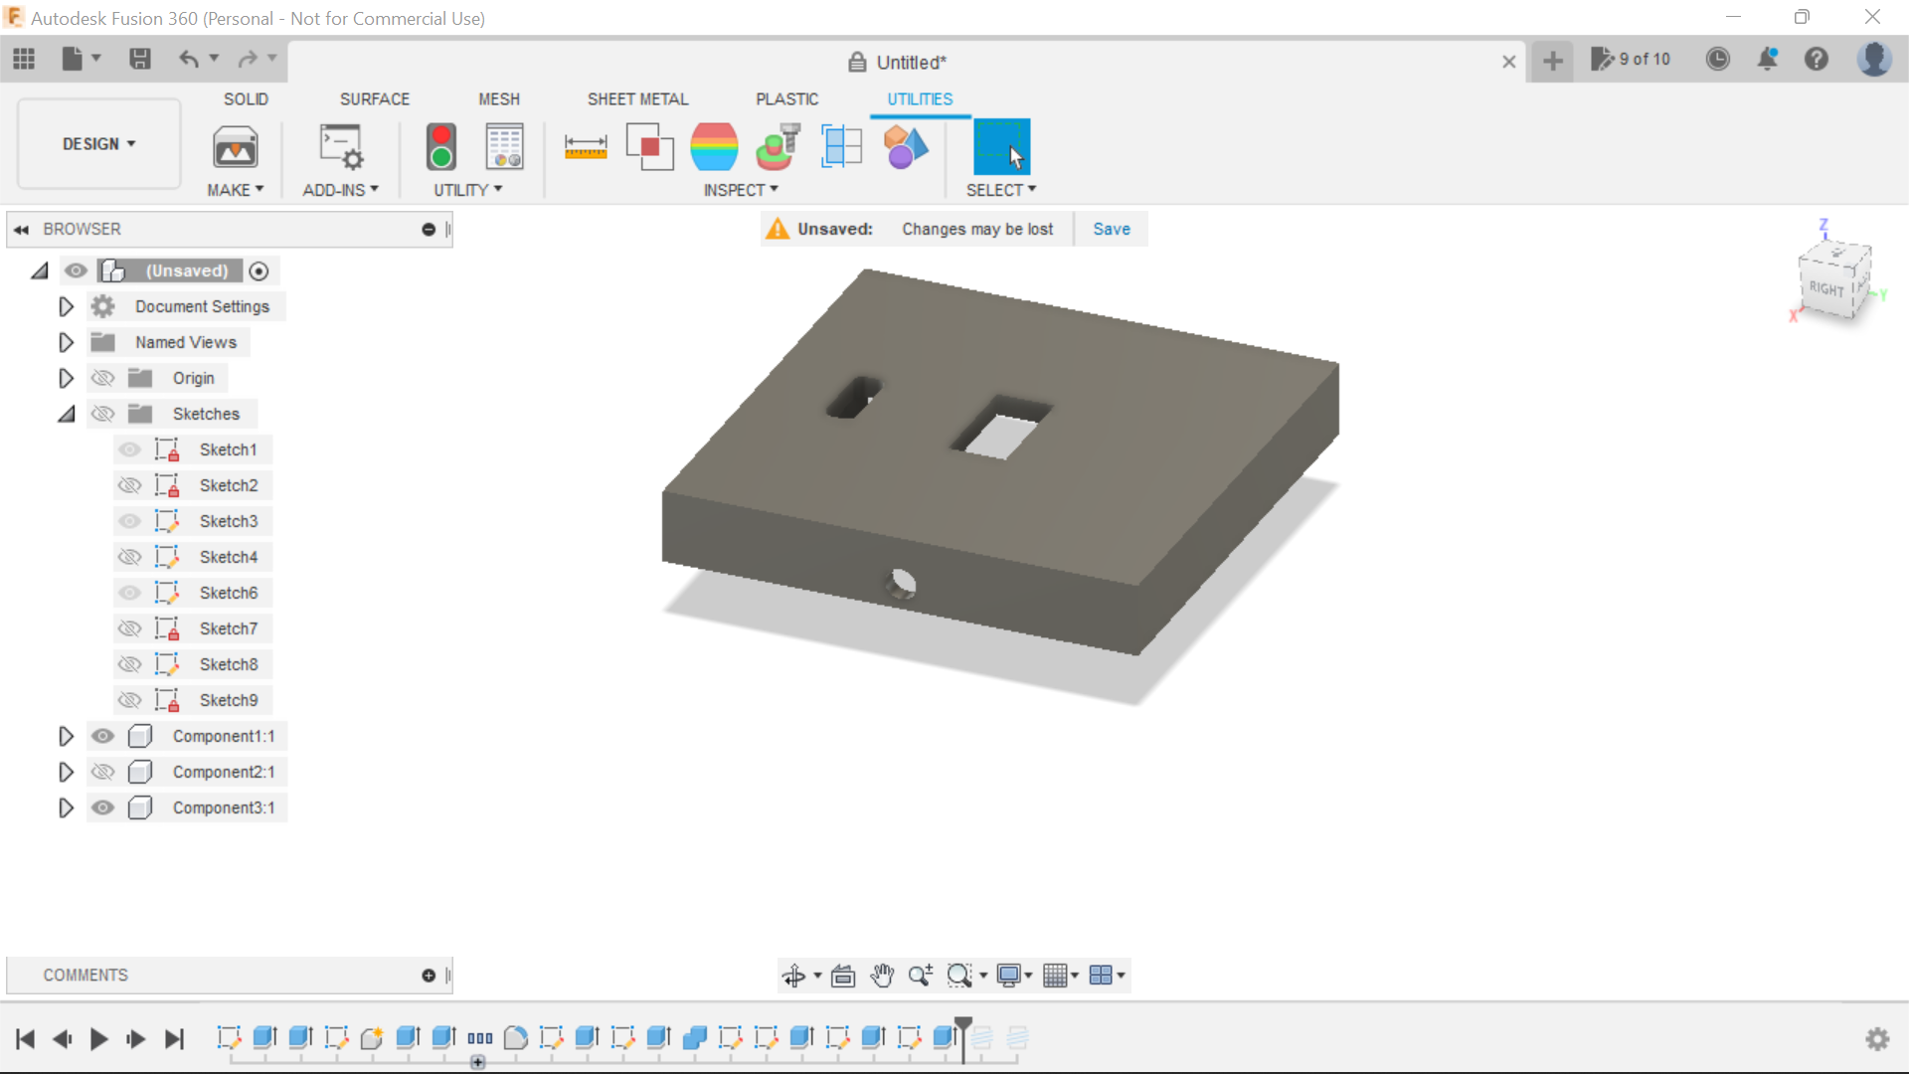Click Save in the unsaved changes banner
1909x1074 pixels.
(x=1111, y=229)
